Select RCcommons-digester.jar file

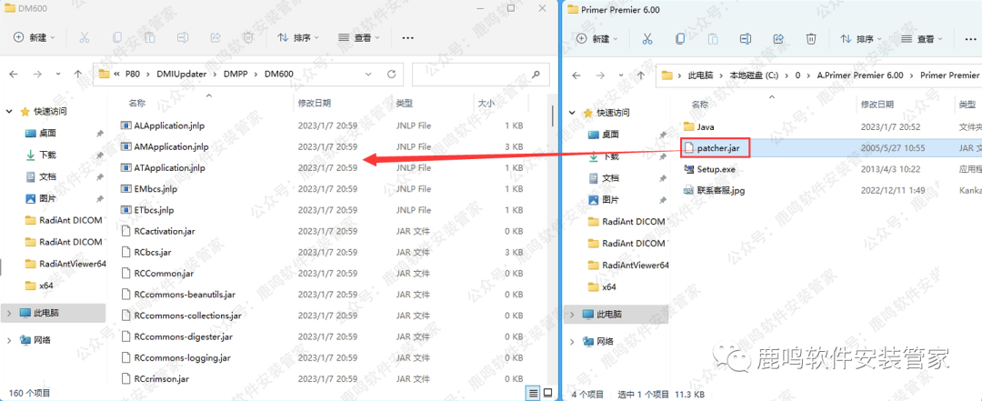pos(184,336)
